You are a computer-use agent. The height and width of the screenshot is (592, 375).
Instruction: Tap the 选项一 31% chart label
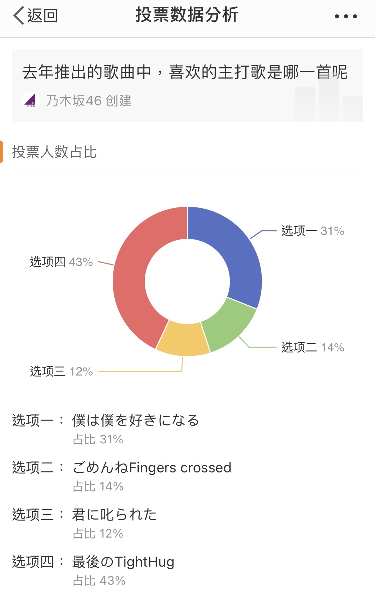[x=313, y=231]
